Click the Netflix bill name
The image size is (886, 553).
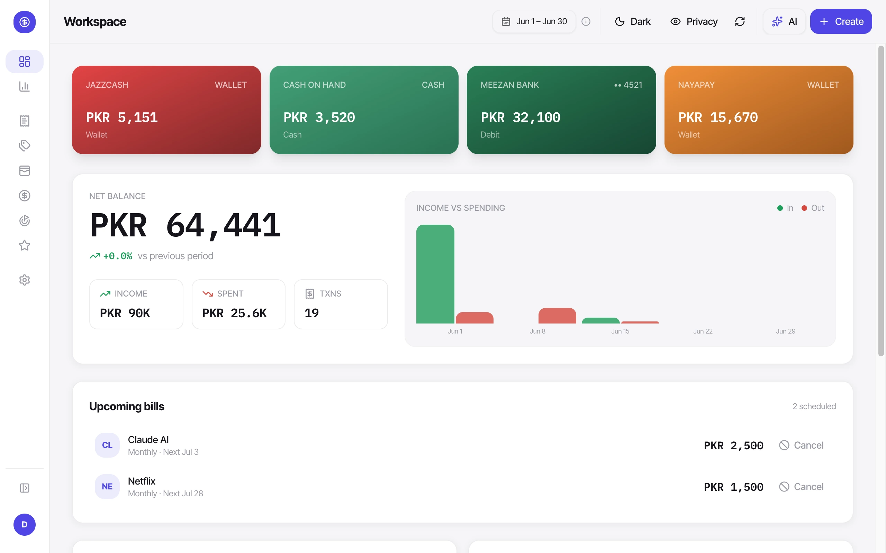click(x=142, y=481)
